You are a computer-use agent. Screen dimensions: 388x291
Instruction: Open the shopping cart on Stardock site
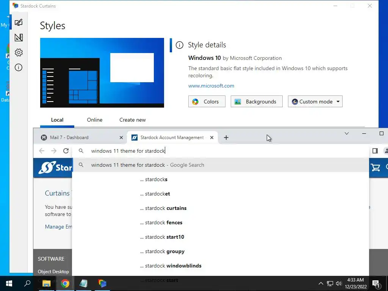pos(375,167)
